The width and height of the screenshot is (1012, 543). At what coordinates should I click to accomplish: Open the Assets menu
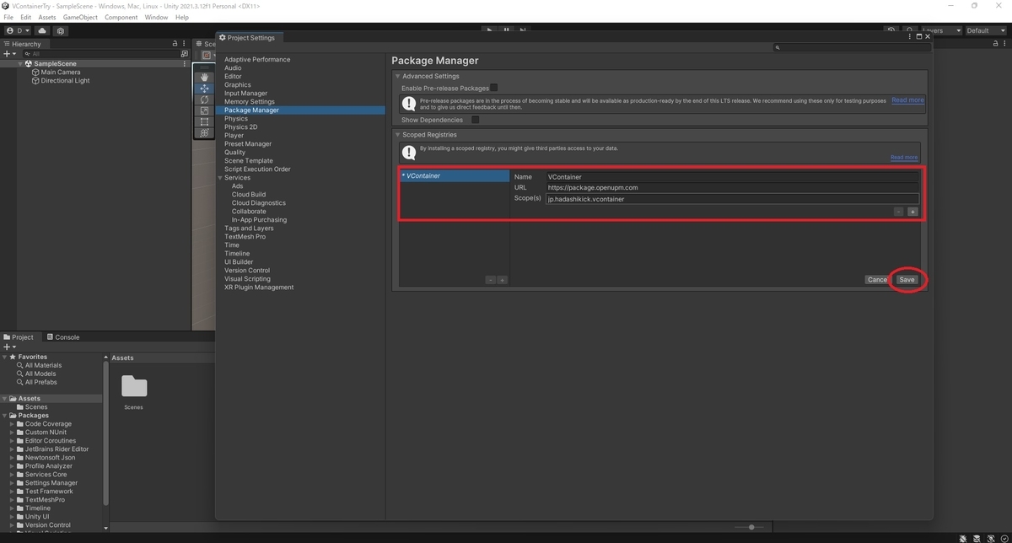47,17
